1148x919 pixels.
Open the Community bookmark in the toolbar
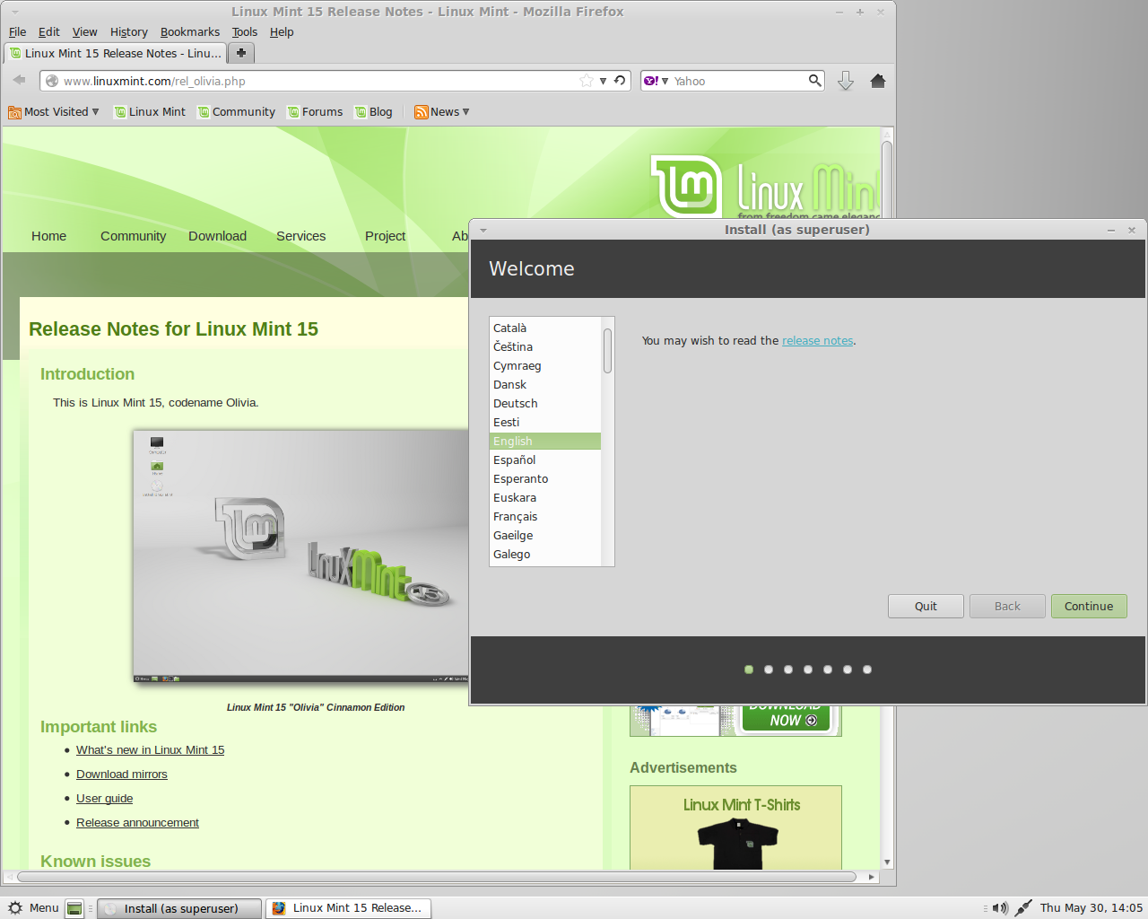(237, 112)
